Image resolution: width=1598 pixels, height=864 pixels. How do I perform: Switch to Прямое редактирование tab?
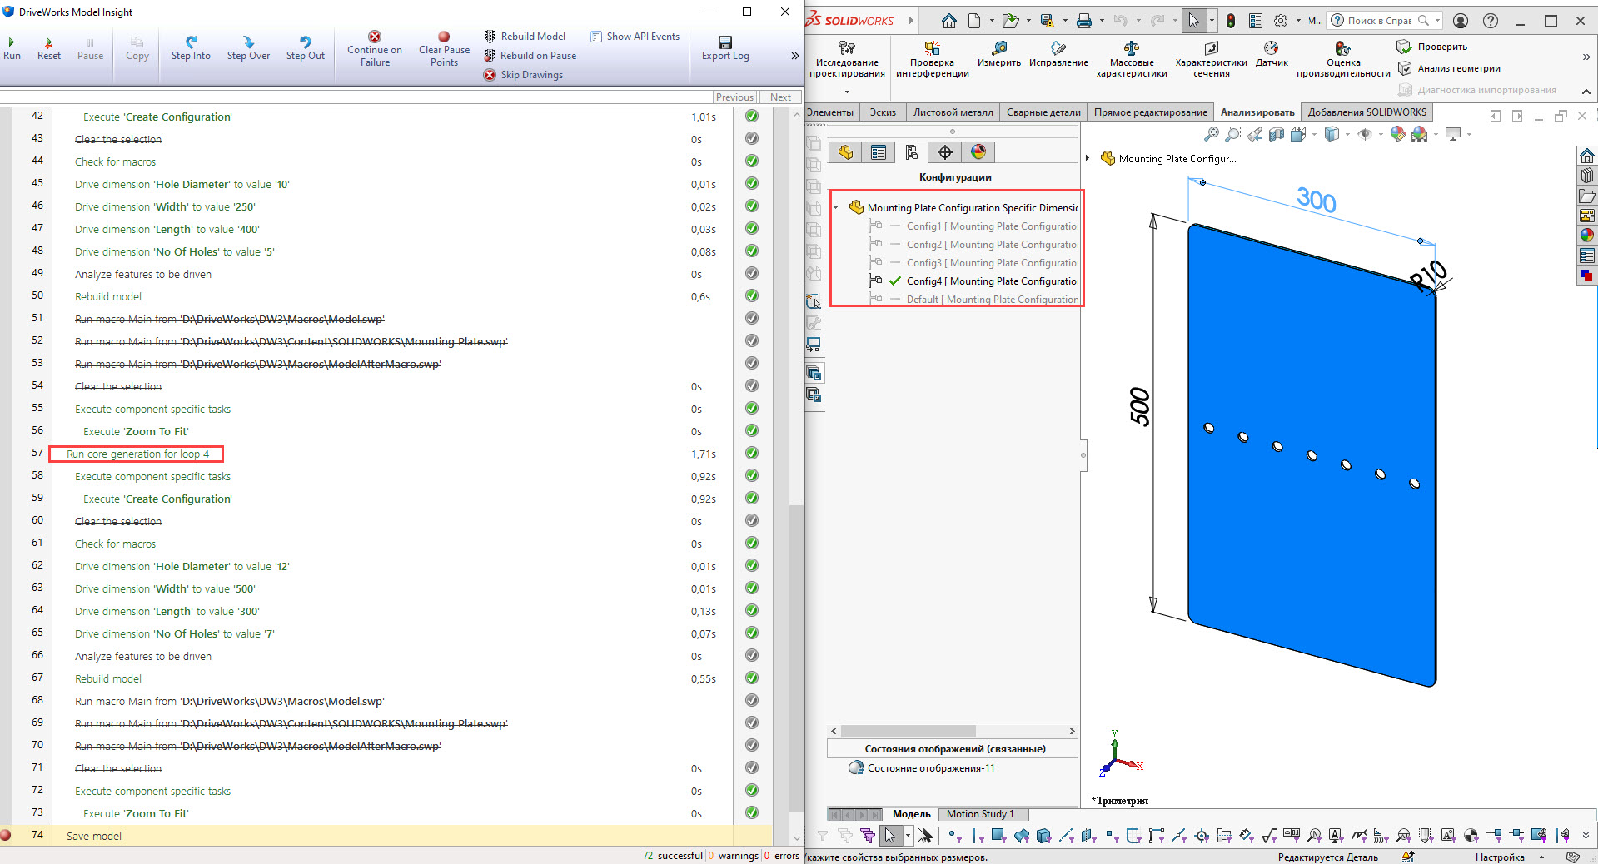1150,112
